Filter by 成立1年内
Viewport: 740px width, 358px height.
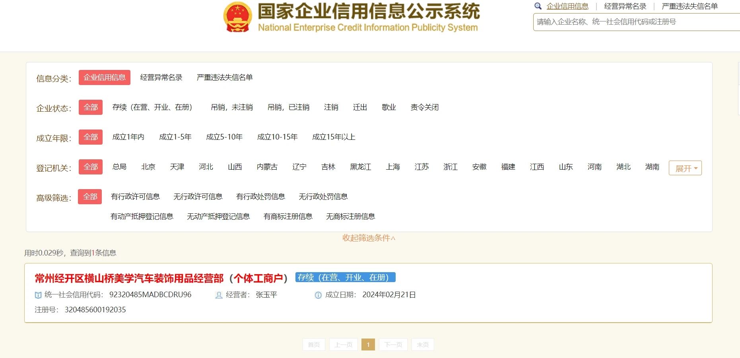tap(128, 137)
